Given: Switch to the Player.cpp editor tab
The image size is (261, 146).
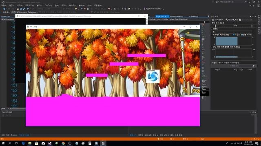Looking at the screenshot, I should click(160, 16).
